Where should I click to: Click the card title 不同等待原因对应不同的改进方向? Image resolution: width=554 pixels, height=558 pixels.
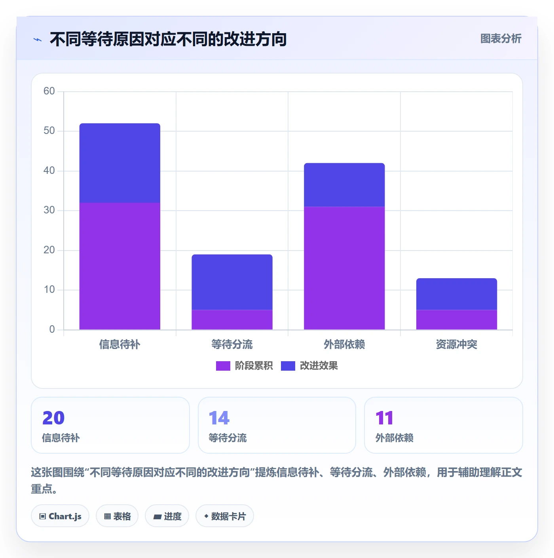pos(168,39)
